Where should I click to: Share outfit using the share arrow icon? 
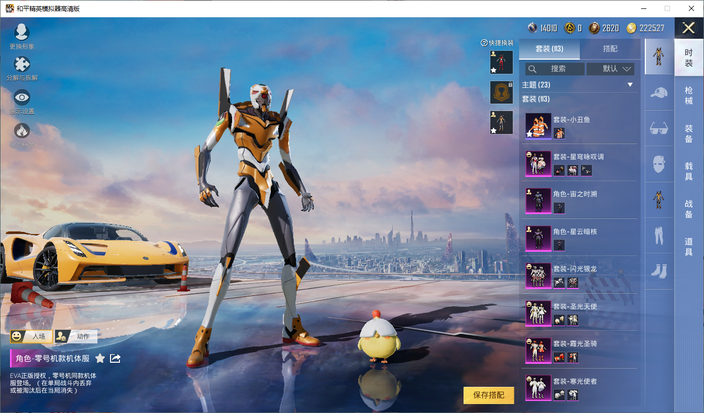pos(116,359)
